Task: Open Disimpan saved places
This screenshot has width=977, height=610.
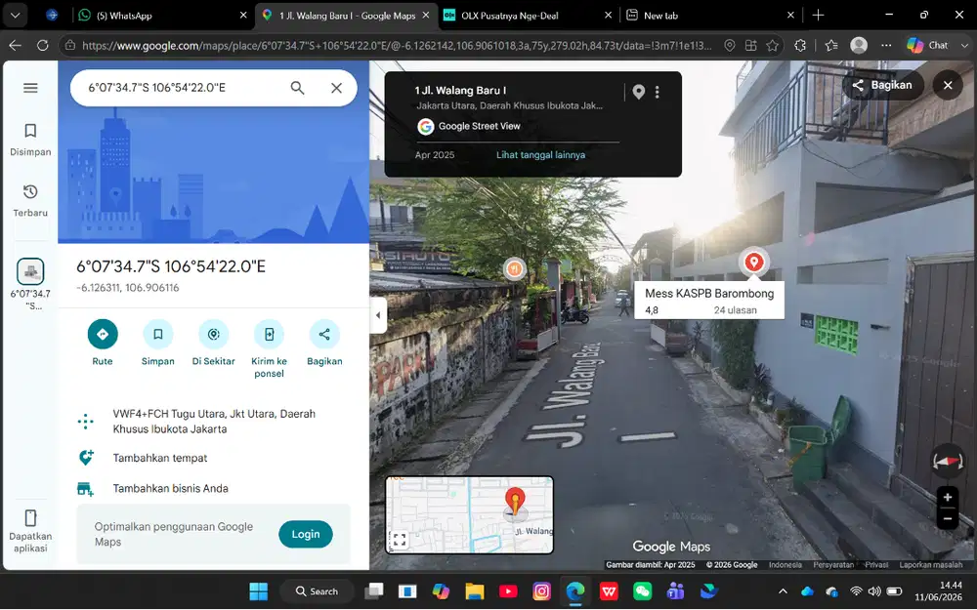Action: (30, 140)
